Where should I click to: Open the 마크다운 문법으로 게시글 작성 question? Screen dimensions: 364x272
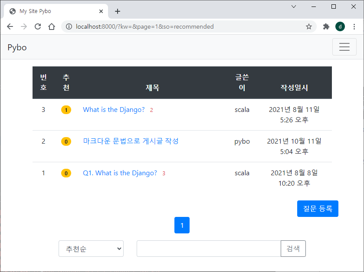point(131,141)
